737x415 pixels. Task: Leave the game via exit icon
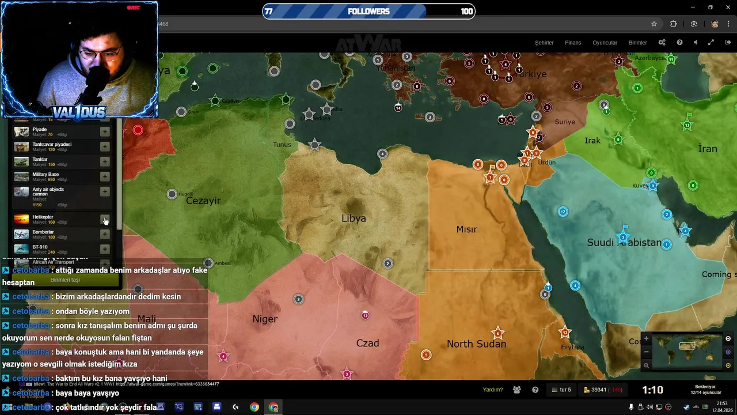(728, 42)
